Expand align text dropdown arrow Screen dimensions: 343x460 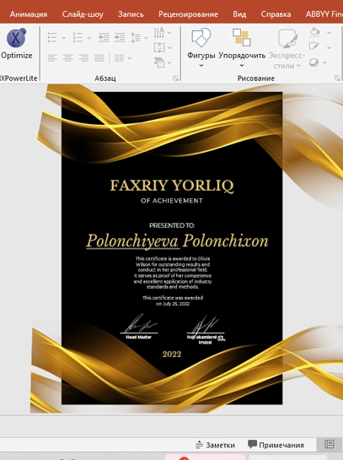point(169,47)
